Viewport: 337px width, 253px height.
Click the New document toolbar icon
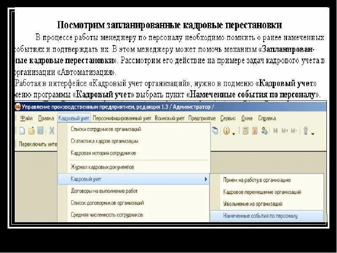tap(22, 131)
